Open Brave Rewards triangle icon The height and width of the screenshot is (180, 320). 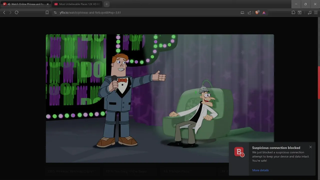click(264, 12)
